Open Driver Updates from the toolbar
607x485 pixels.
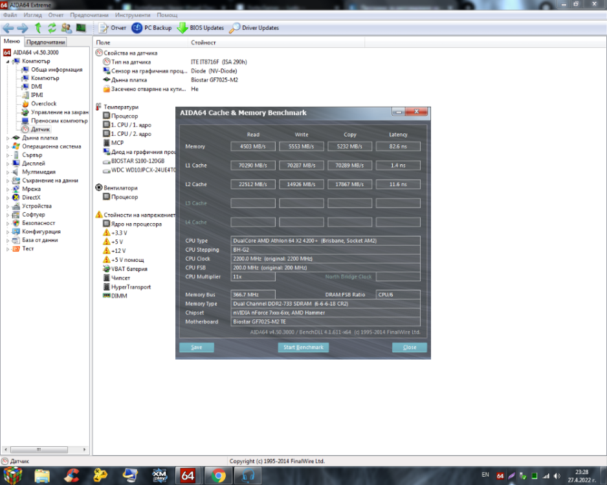(x=254, y=28)
